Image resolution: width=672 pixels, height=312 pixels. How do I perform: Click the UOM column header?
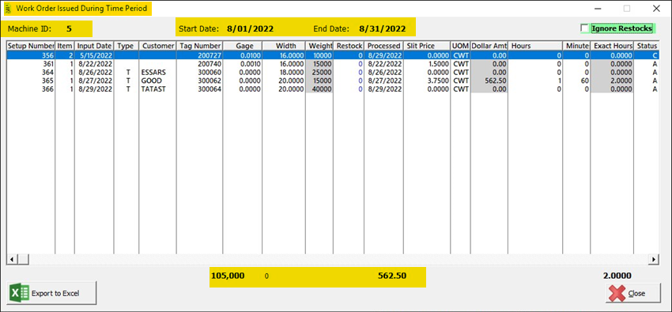coord(460,46)
